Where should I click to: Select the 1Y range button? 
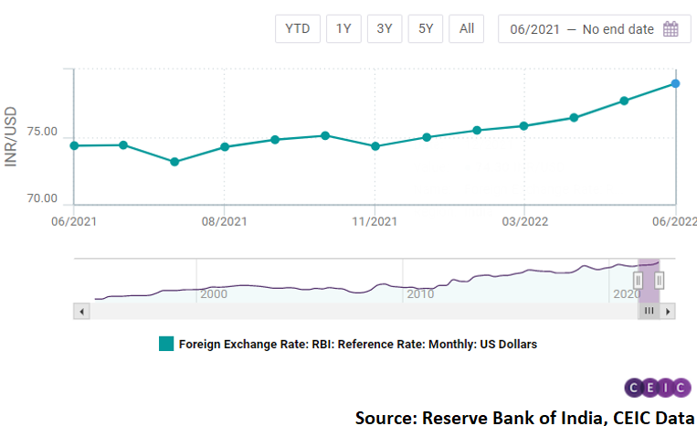coord(343,29)
